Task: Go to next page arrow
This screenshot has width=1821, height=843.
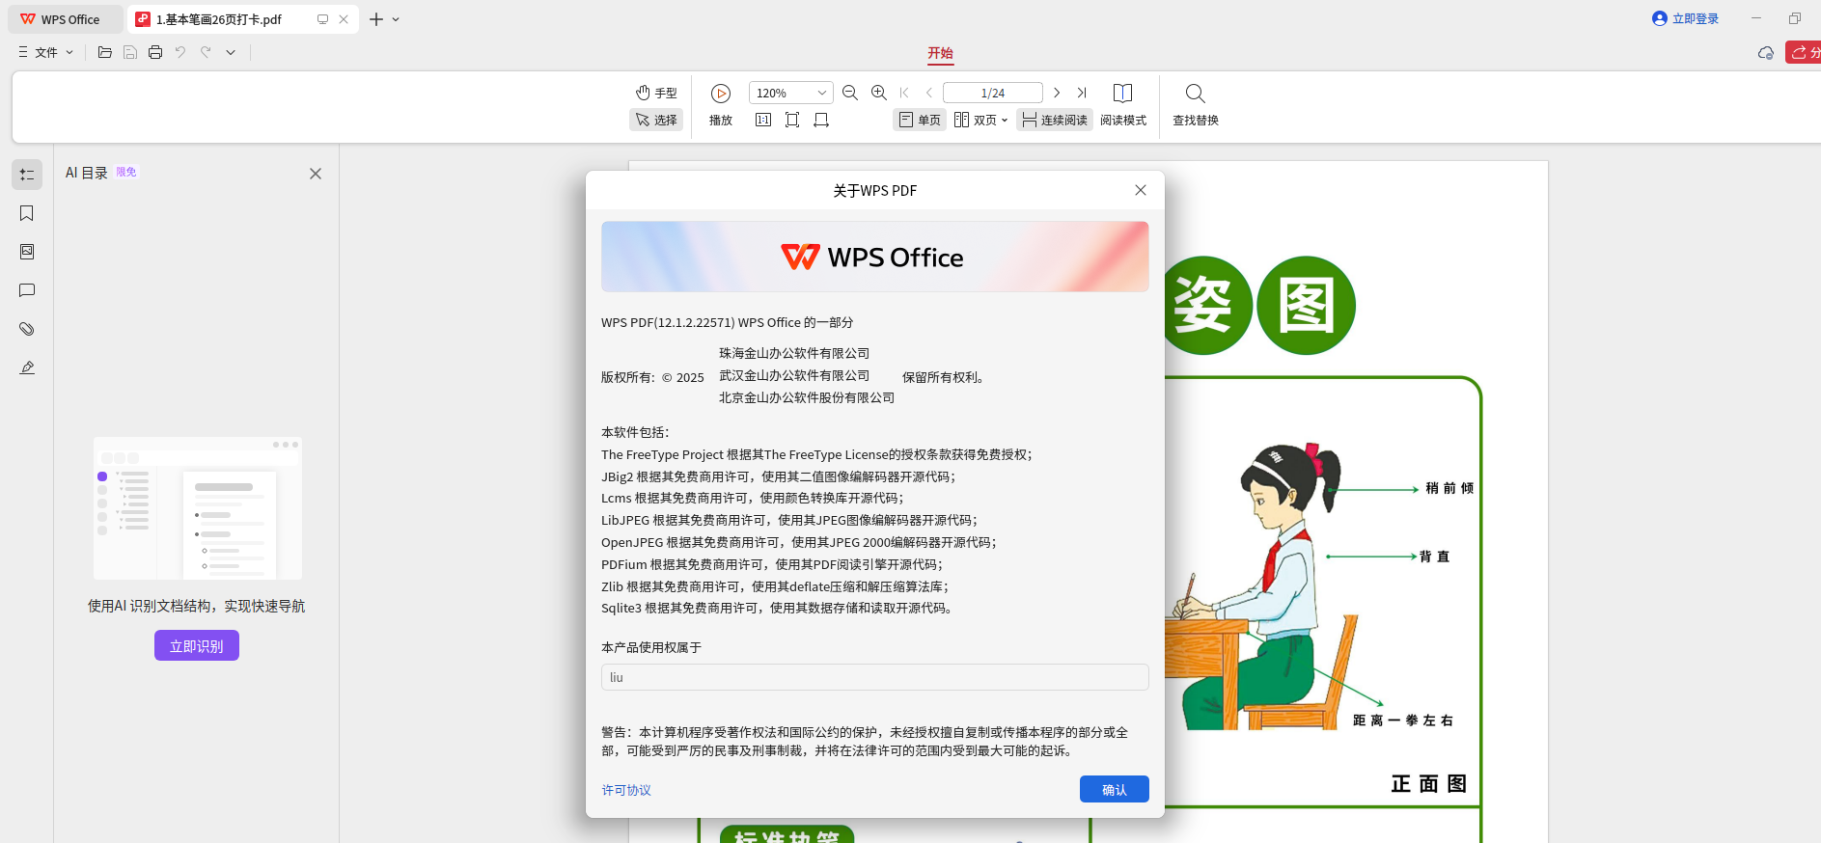Action: point(1057,93)
